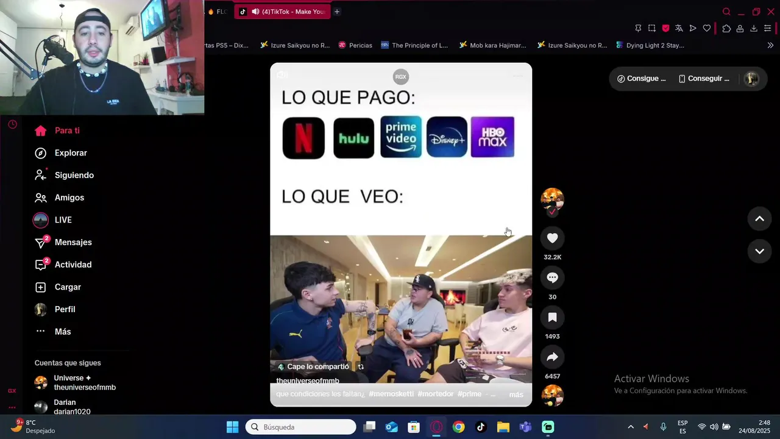Open theuniverseofmmb profile from video caption
The height and width of the screenshot is (439, 780).
coord(308,381)
